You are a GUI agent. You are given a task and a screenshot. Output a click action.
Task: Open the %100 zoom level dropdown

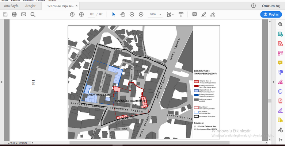[x=155, y=14]
